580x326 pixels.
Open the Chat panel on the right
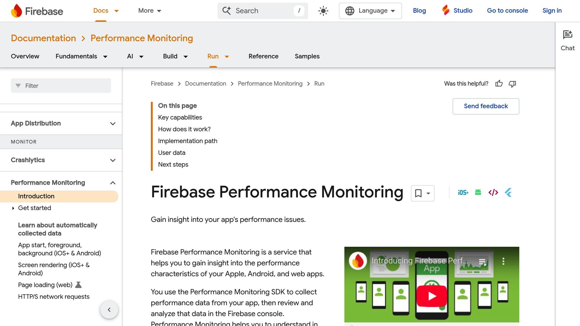click(x=568, y=40)
